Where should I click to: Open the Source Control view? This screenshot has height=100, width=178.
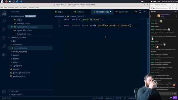[4, 29]
